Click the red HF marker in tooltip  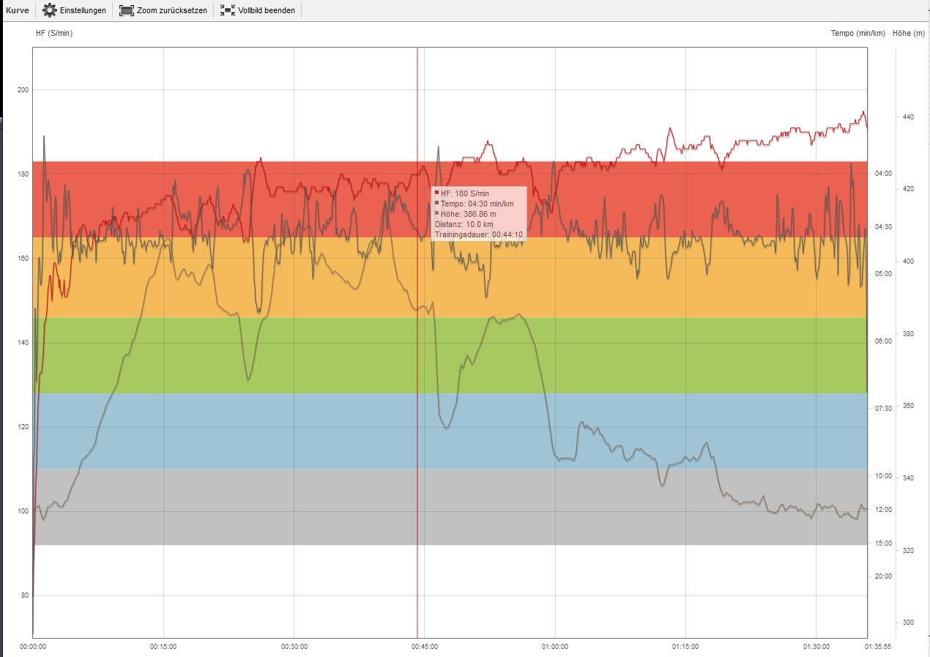(436, 193)
